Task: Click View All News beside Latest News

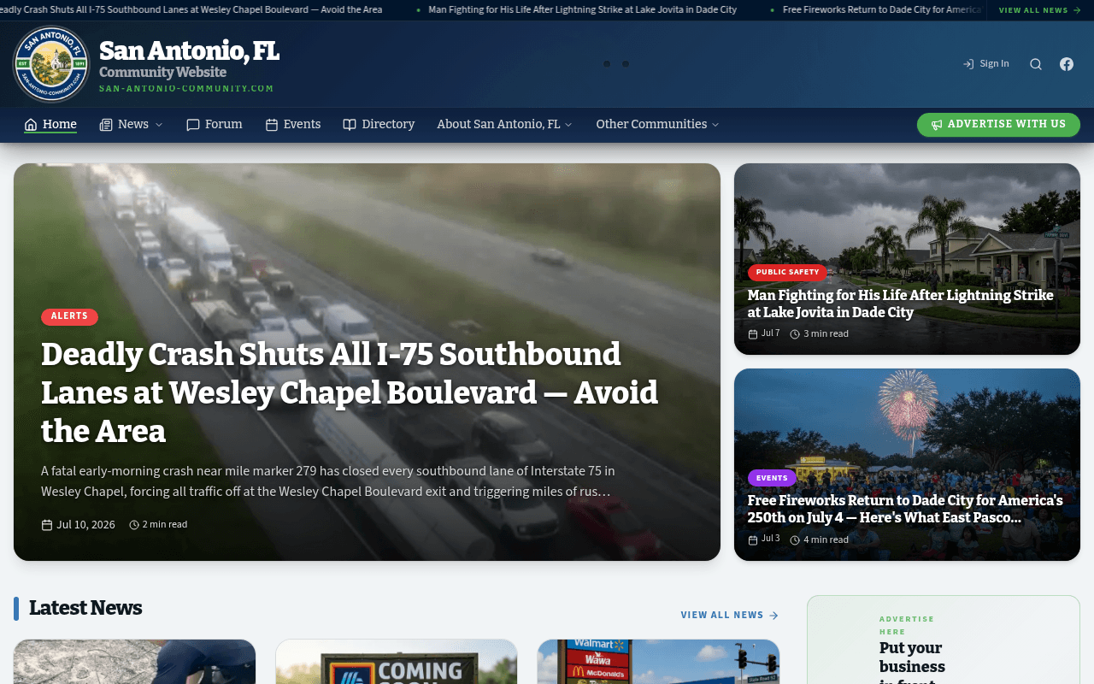Action: pos(730,615)
